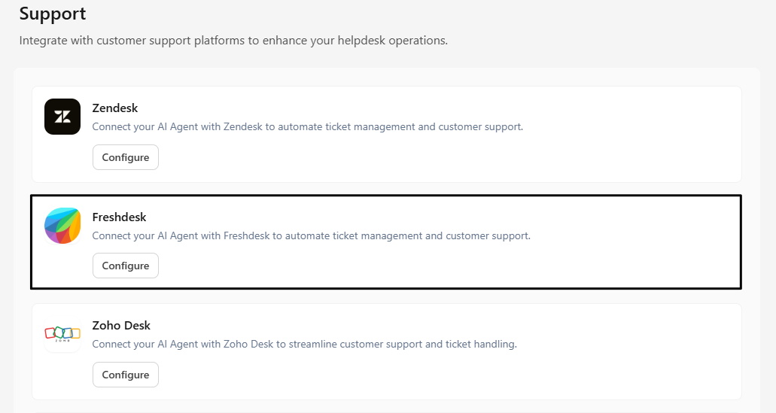Click the colorful Freshdesk logo icon
The image size is (776, 413).
click(x=62, y=226)
